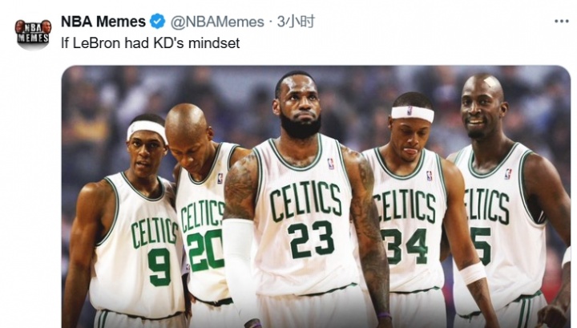The width and height of the screenshot is (577, 328).
Task: Open the NBA Memes profile avatar
Action: (32, 32)
